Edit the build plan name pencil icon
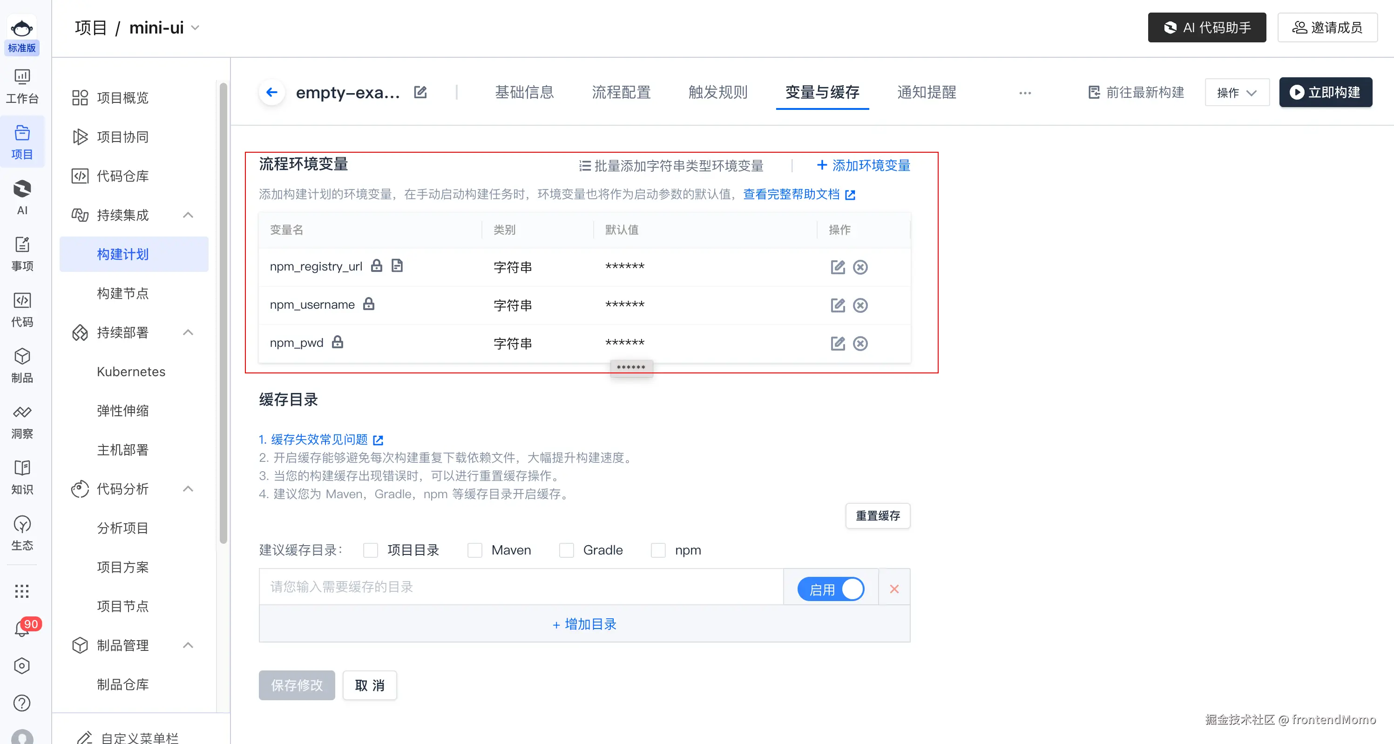This screenshot has height=744, width=1394. pyautogui.click(x=420, y=93)
